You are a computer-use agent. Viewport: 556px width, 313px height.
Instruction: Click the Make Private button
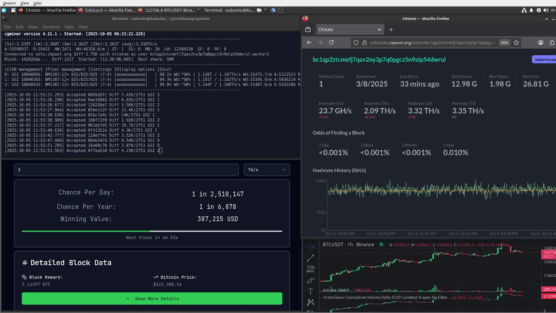tap(544, 60)
